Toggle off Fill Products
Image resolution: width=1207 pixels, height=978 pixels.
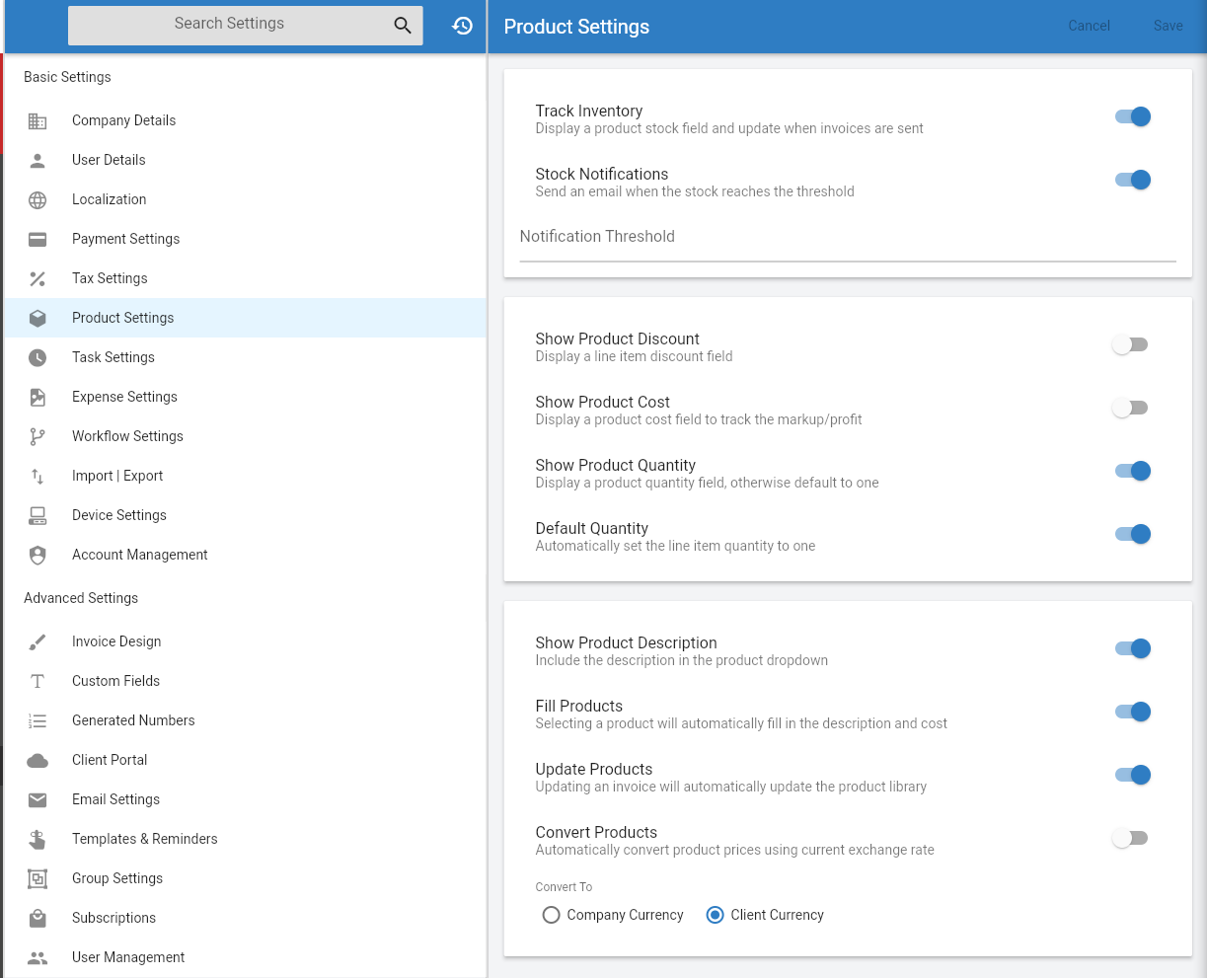pos(1132,712)
